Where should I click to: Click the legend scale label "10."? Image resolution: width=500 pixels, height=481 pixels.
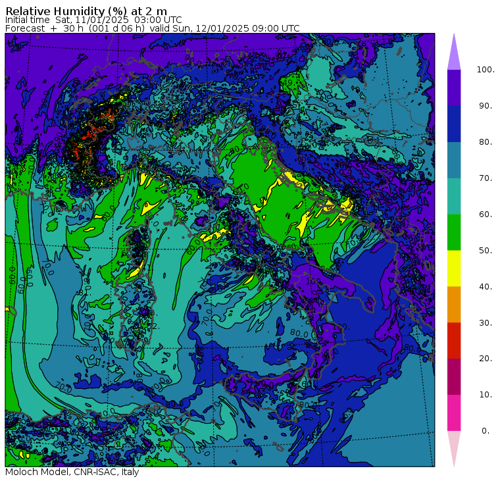coord(486,395)
